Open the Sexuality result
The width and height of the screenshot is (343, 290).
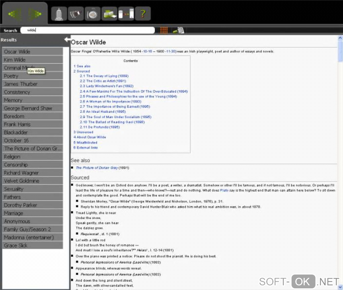(32, 189)
